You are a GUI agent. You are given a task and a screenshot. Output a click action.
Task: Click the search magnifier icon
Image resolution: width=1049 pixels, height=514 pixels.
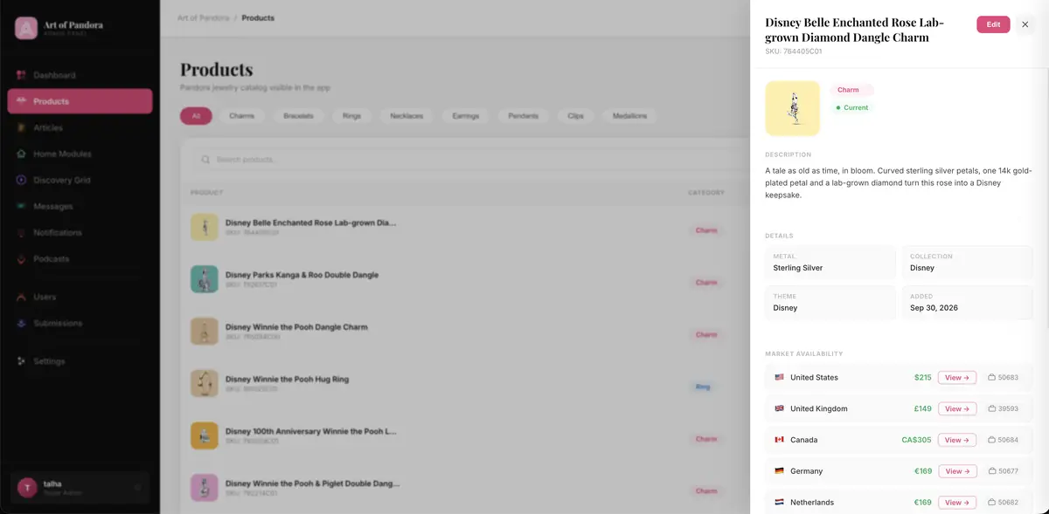(205, 160)
